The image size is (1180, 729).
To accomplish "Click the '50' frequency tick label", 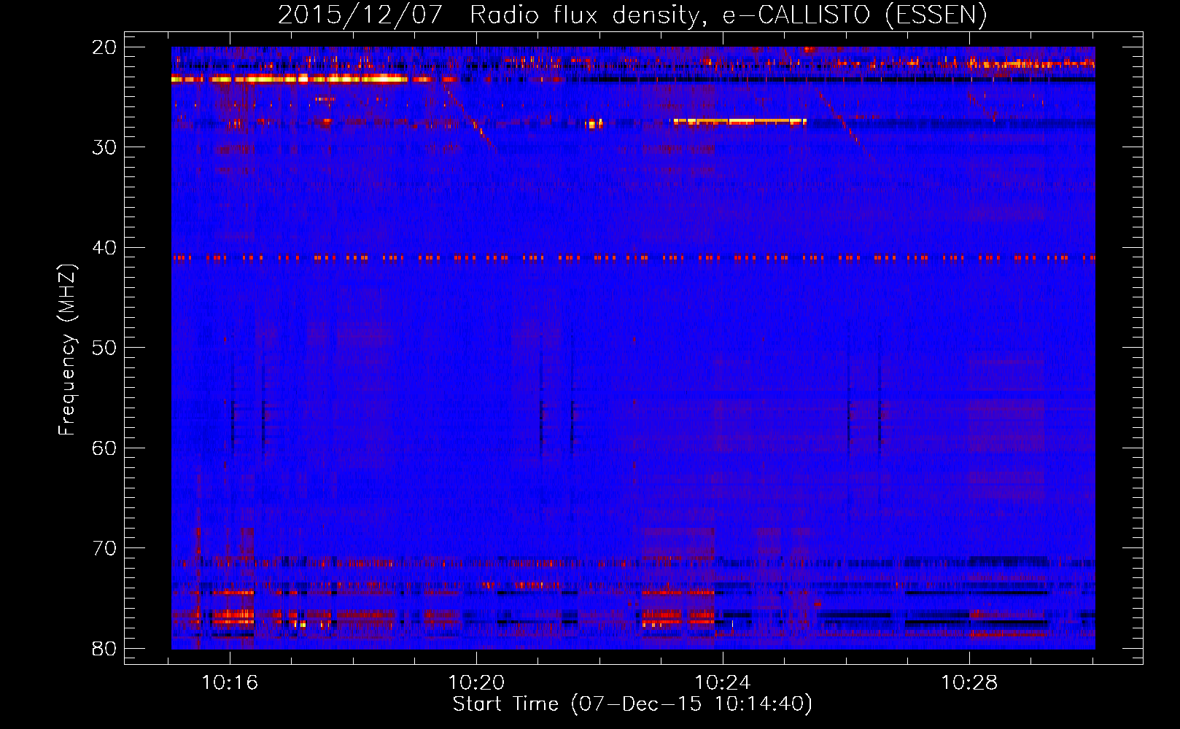I will [x=105, y=348].
